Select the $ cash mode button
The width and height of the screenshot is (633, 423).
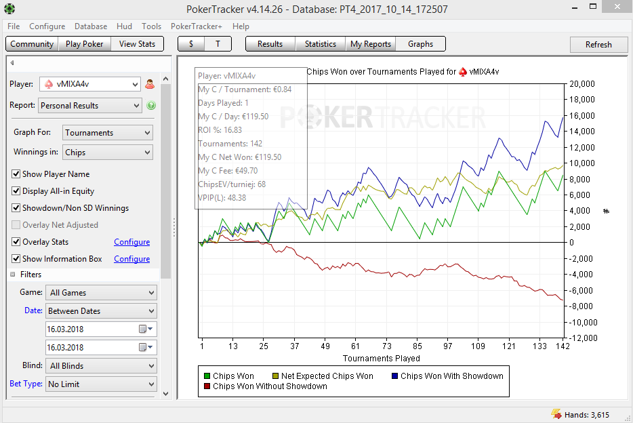coord(191,44)
